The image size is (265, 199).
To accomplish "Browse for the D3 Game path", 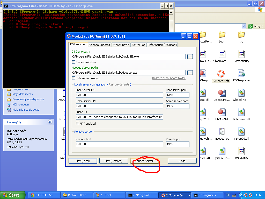I will point(190,57).
